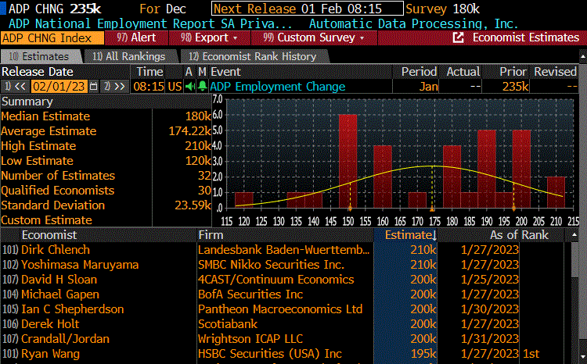This screenshot has width=587, height=364.
Task: Select the David H Sloan row
Action: coord(283,280)
